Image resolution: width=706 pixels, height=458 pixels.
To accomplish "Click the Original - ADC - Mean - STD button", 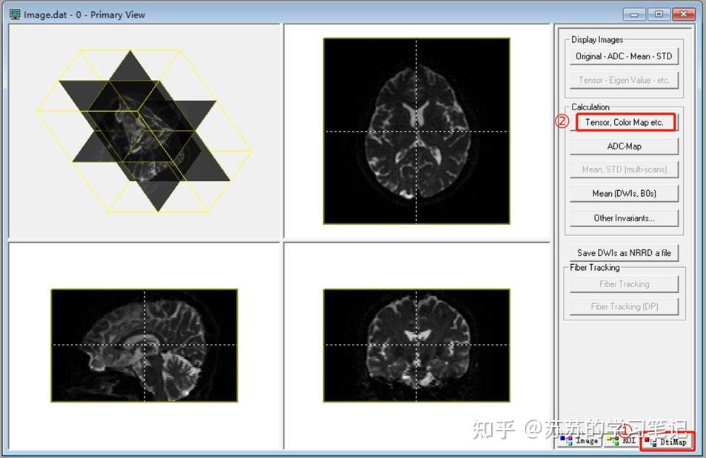I will click(x=624, y=56).
